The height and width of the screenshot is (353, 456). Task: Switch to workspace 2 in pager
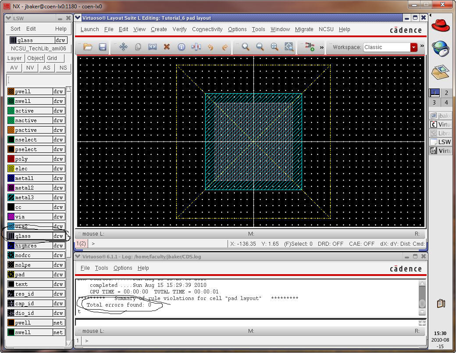click(446, 93)
